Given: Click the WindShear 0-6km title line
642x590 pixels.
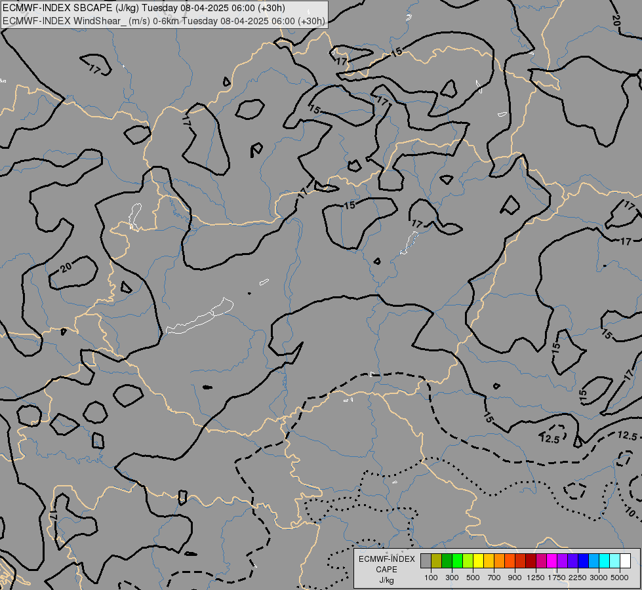Looking at the screenshot, I should [164, 21].
